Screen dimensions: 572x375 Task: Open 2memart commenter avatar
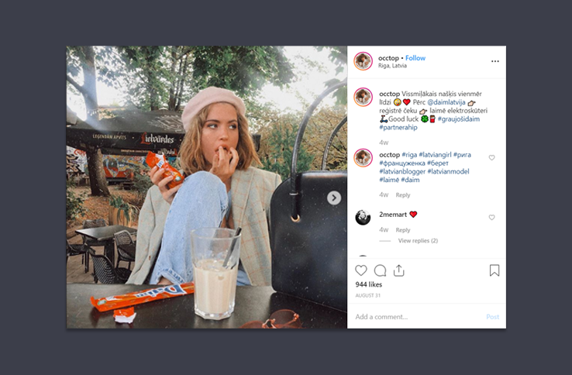pos(363,217)
